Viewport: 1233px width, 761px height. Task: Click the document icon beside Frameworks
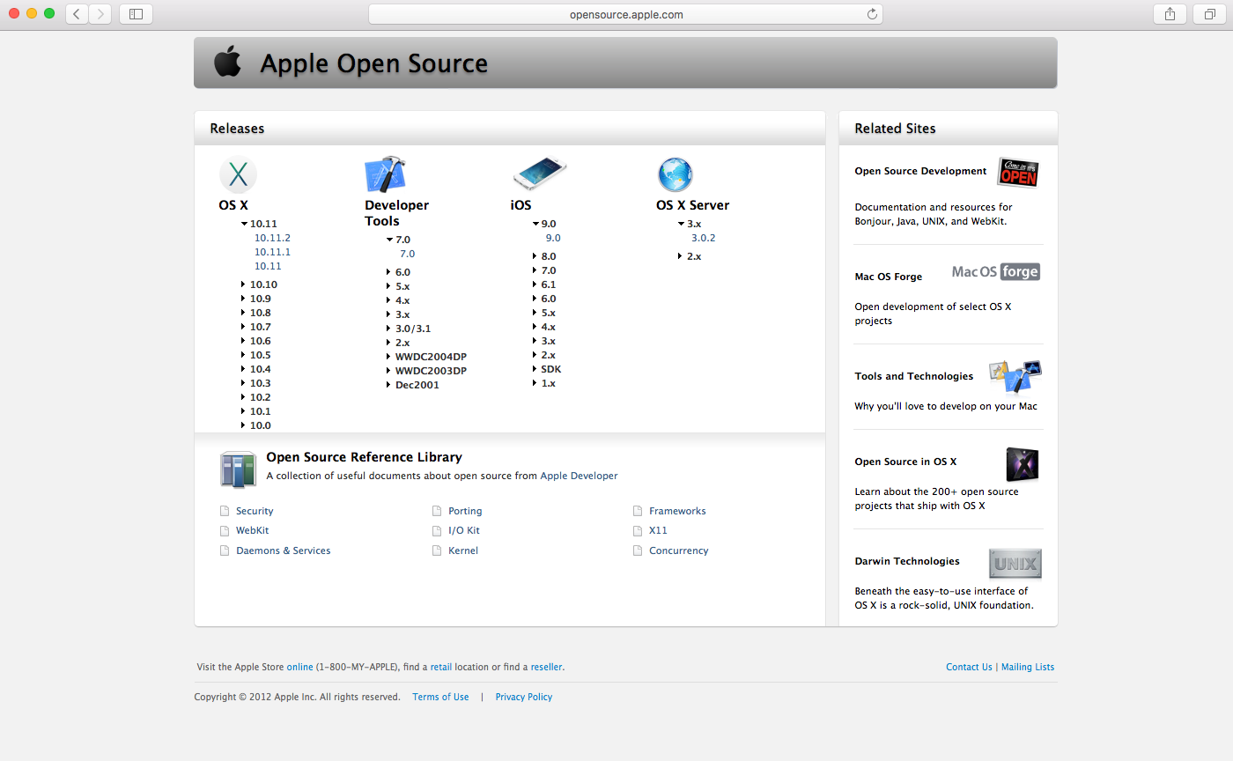638,511
